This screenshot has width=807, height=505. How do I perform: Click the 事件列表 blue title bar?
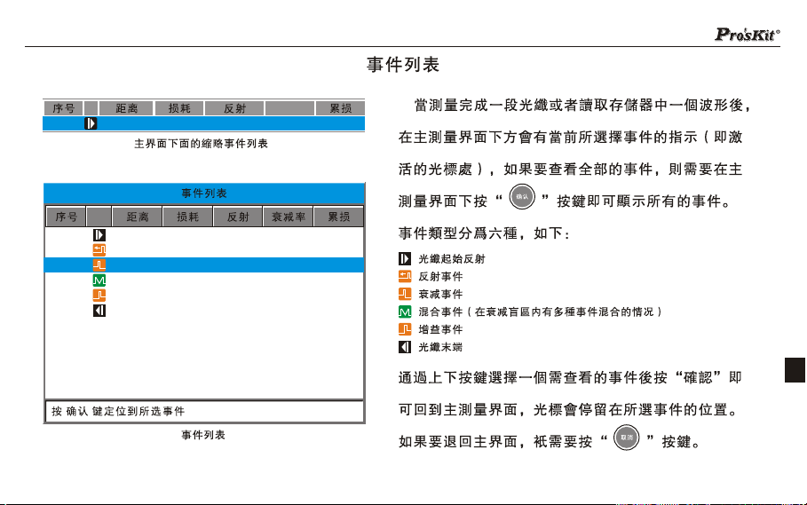click(x=204, y=193)
